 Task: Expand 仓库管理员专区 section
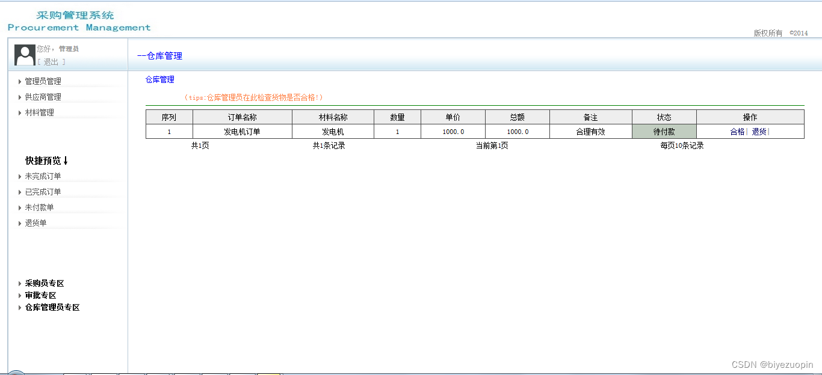[52, 307]
